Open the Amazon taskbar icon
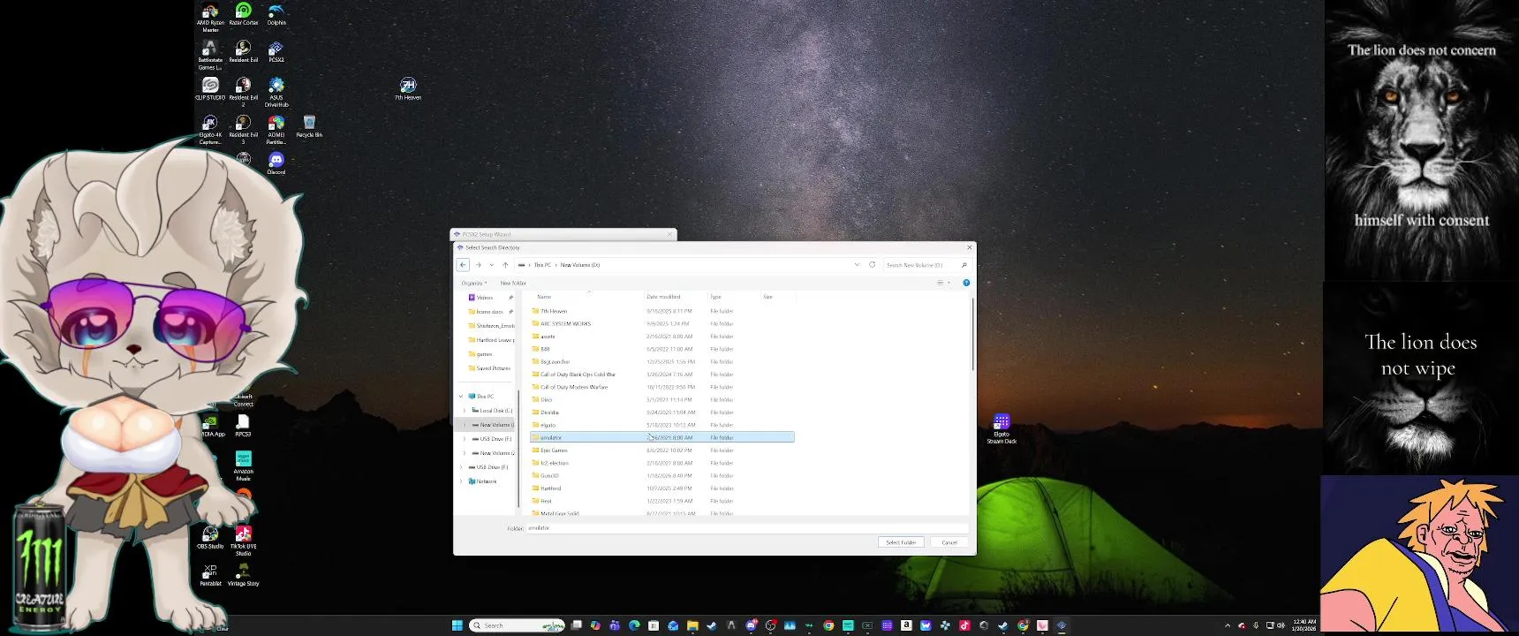Screen dimensions: 1519x636 (906, 625)
